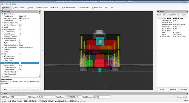Click the Displays panel scroll up arrow
189x103 pixels.
point(40,14)
